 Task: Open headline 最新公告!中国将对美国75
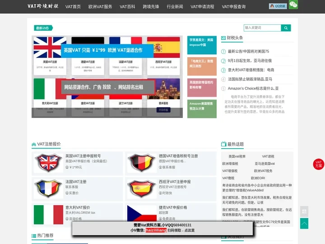tap(248, 51)
